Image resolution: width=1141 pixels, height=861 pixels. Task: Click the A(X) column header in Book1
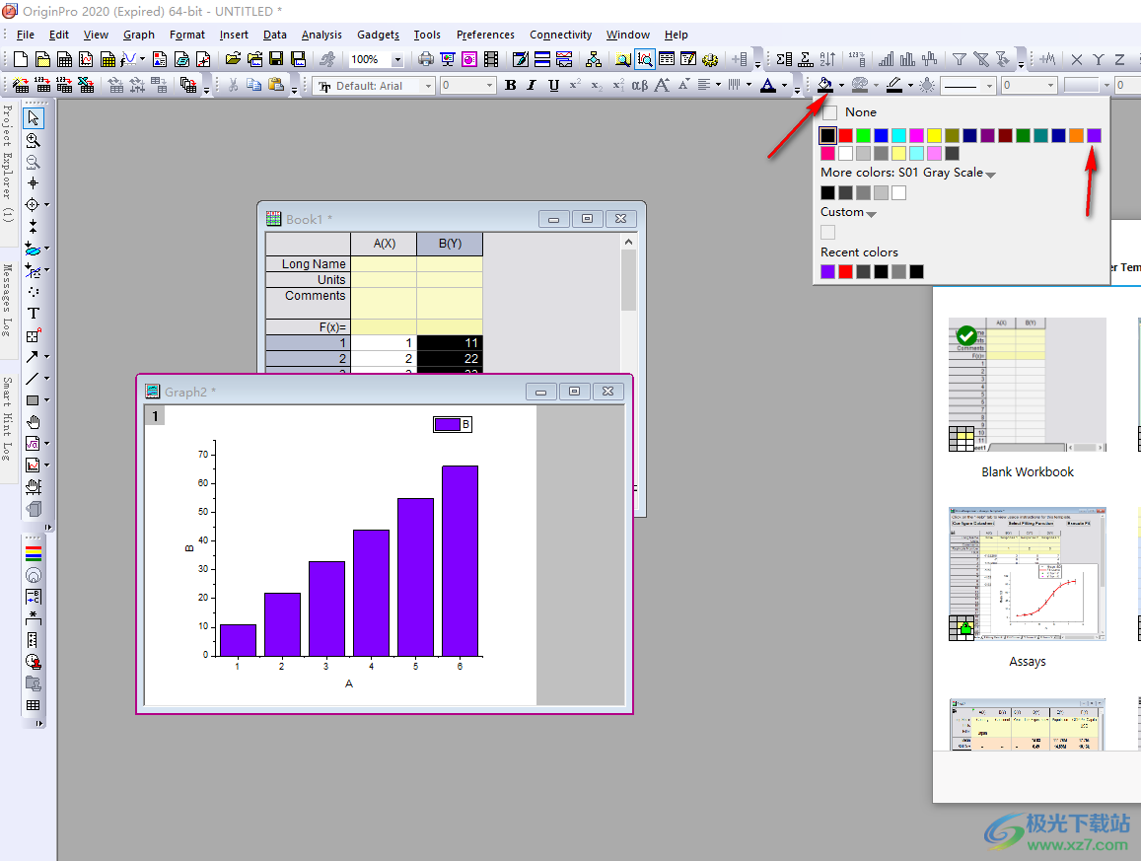[384, 244]
